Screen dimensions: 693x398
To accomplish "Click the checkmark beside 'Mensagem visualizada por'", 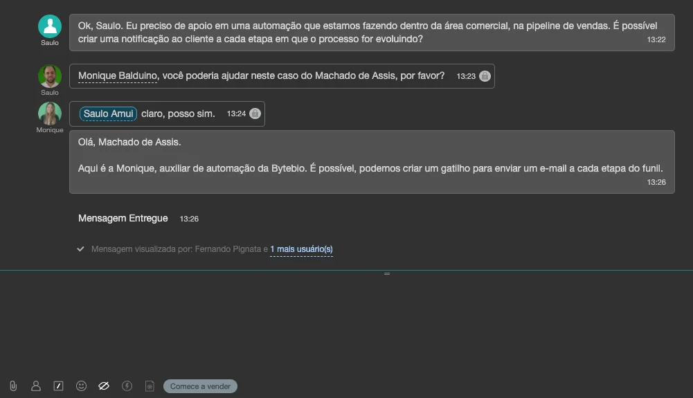I will point(80,249).
